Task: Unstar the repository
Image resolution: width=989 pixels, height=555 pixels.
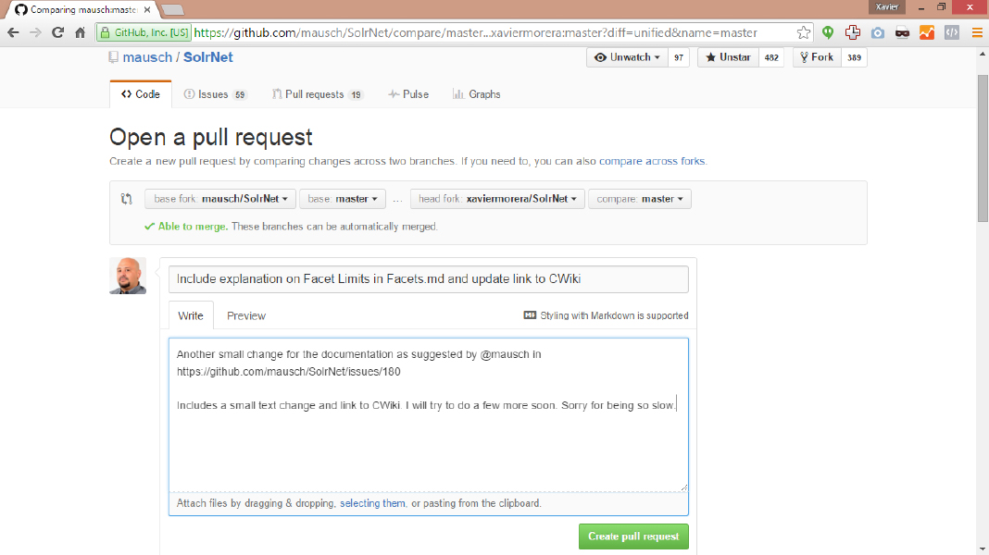Action: pyautogui.click(x=728, y=57)
